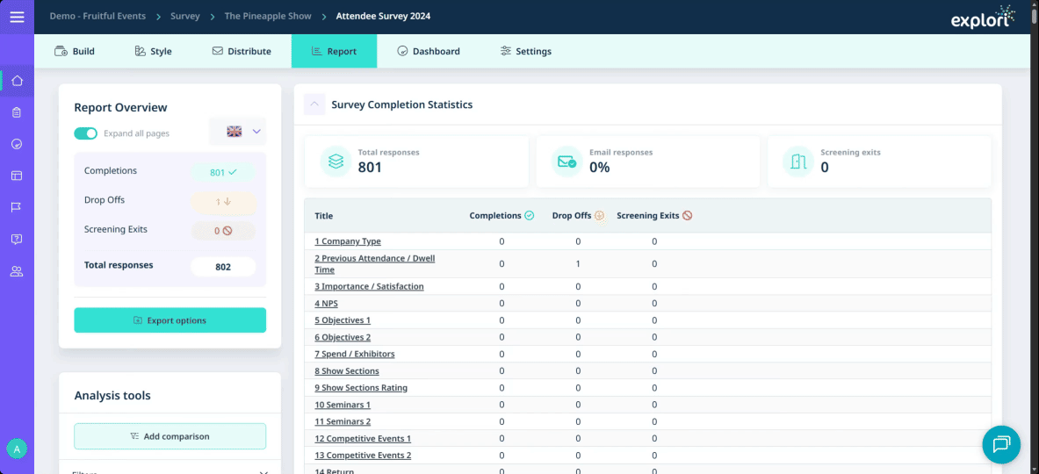Expand the Filters section chevron

(x=263, y=472)
